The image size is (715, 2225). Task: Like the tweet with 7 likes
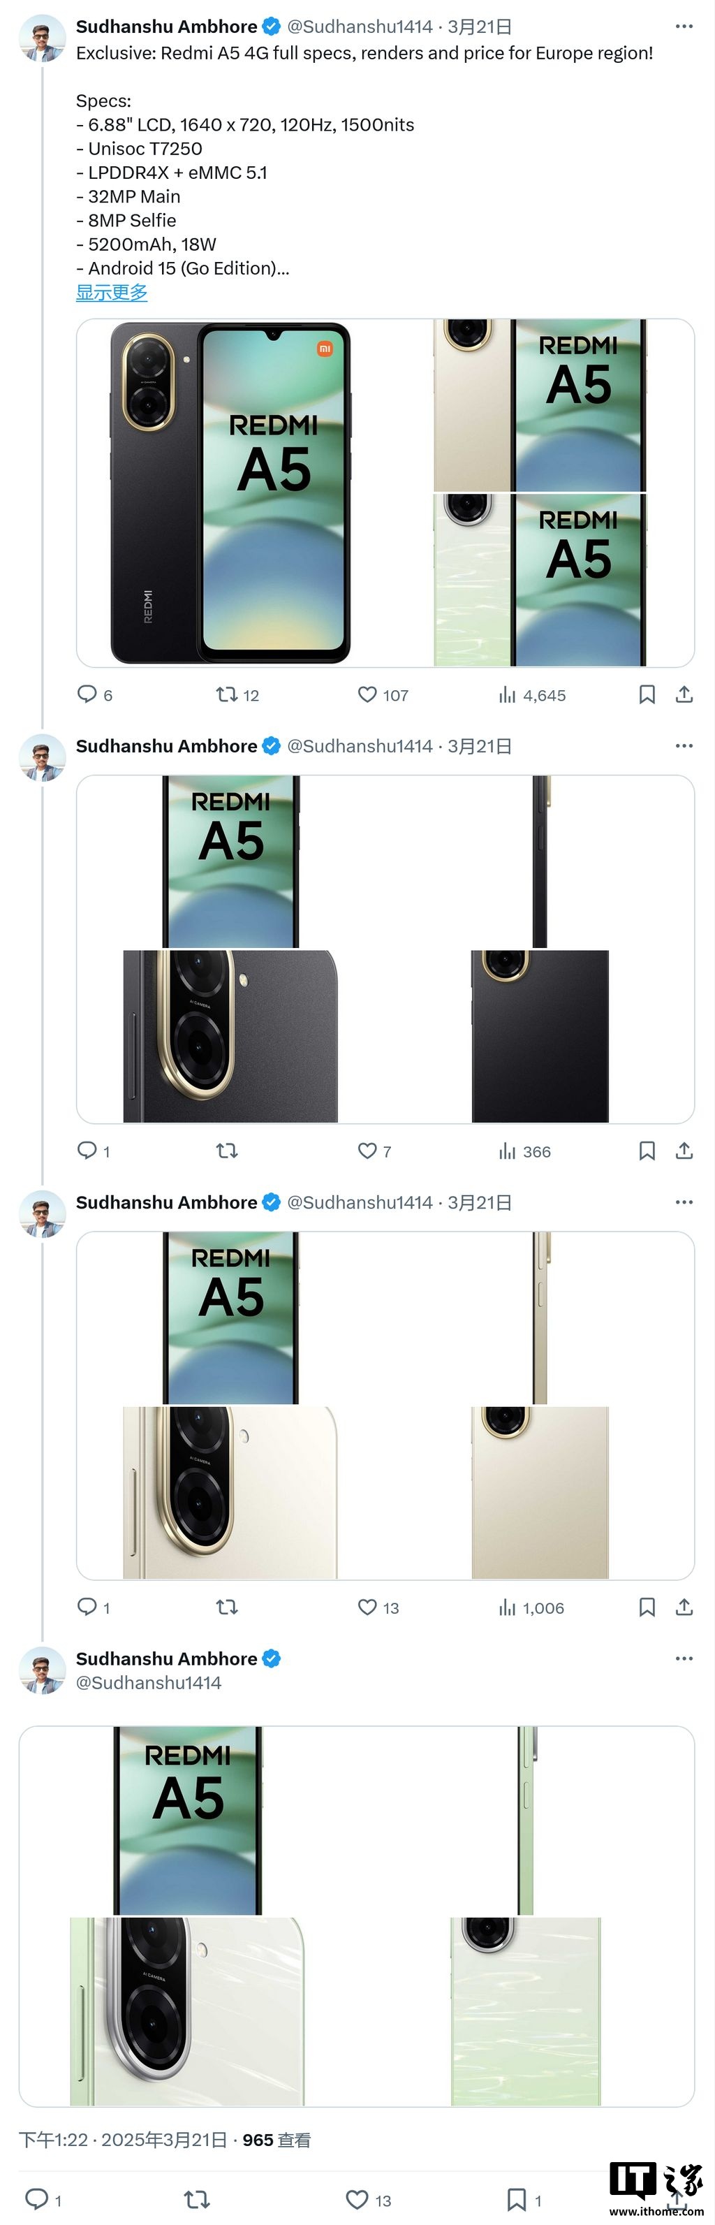[x=368, y=1151]
